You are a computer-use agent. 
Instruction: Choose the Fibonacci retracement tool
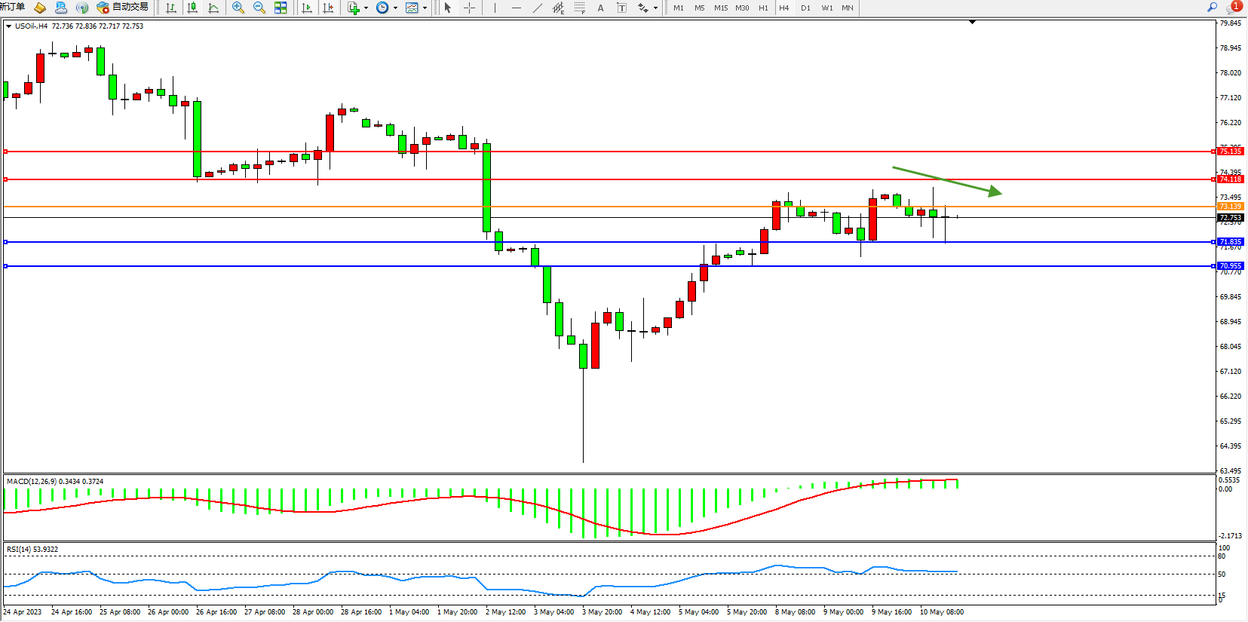point(579,8)
